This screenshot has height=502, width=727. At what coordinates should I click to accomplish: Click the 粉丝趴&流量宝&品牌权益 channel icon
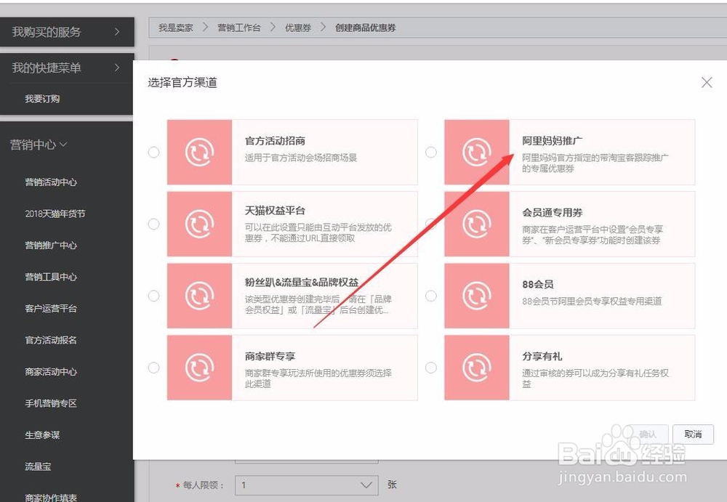tap(199, 296)
